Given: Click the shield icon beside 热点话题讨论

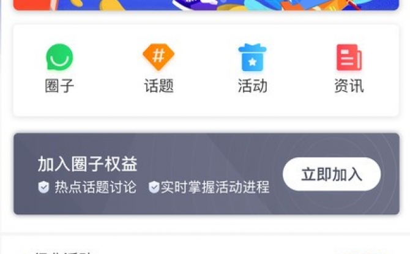Looking at the screenshot, I should [x=43, y=187].
